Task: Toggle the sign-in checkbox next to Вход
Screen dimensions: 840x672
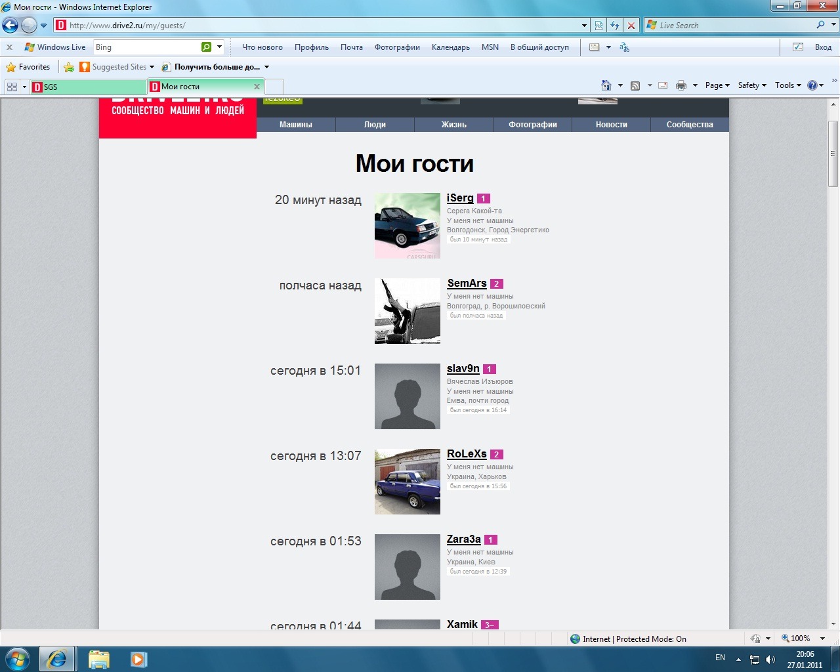Action: pos(798,47)
